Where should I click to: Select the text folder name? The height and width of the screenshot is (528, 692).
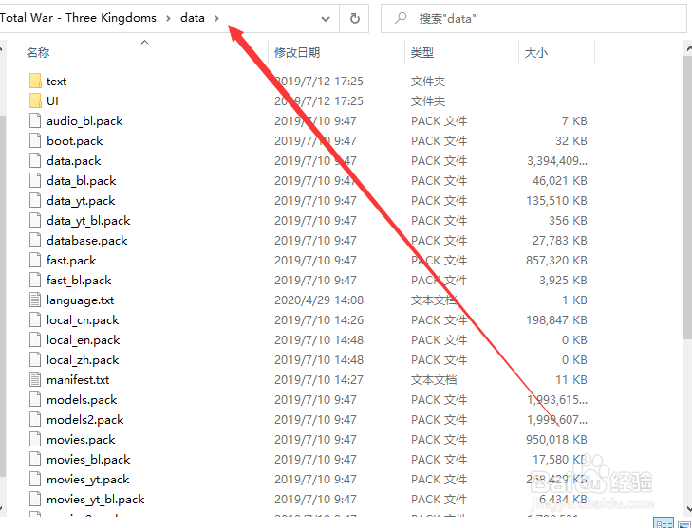click(57, 82)
